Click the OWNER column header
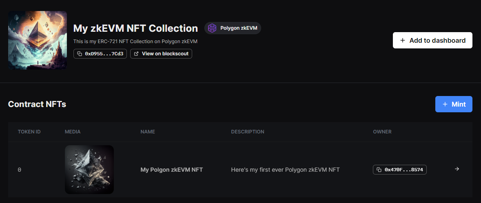The image size is (481, 203). coord(382,132)
